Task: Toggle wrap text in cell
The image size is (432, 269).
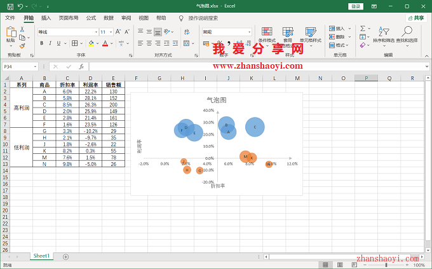Action: [x=187, y=32]
